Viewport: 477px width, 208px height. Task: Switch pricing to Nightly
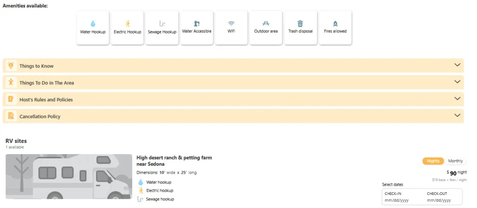pyautogui.click(x=433, y=161)
